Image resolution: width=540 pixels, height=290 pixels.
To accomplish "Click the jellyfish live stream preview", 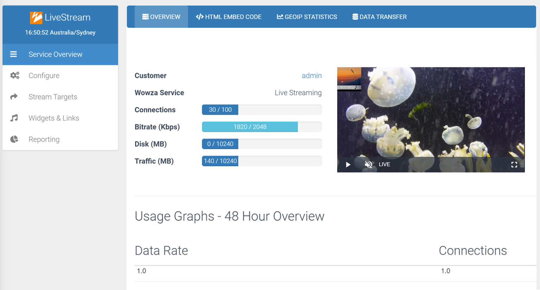I will click(x=431, y=112).
